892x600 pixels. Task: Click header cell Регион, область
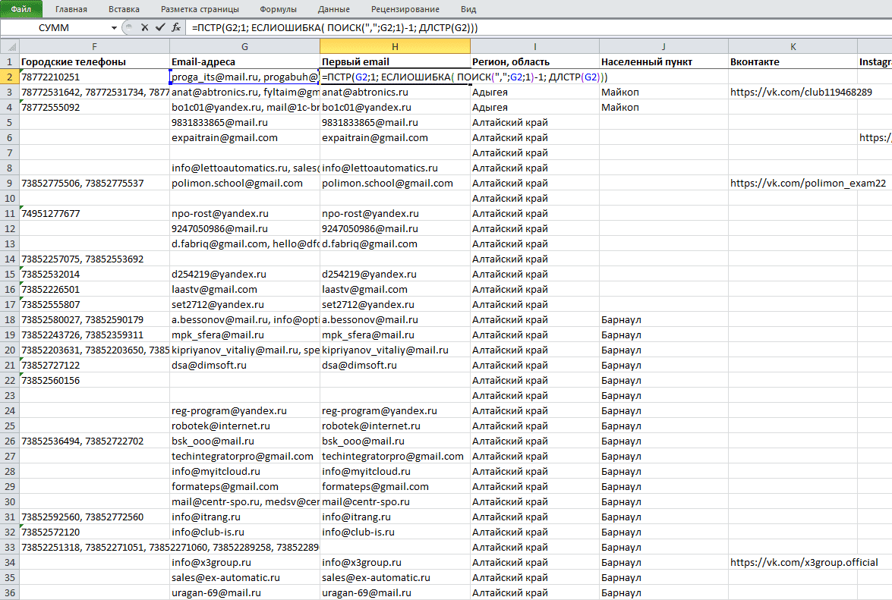pos(534,61)
